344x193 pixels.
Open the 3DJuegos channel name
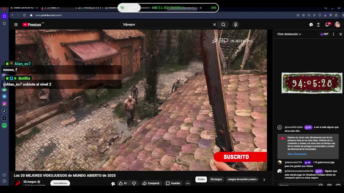pyautogui.click(x=30, y=182)
